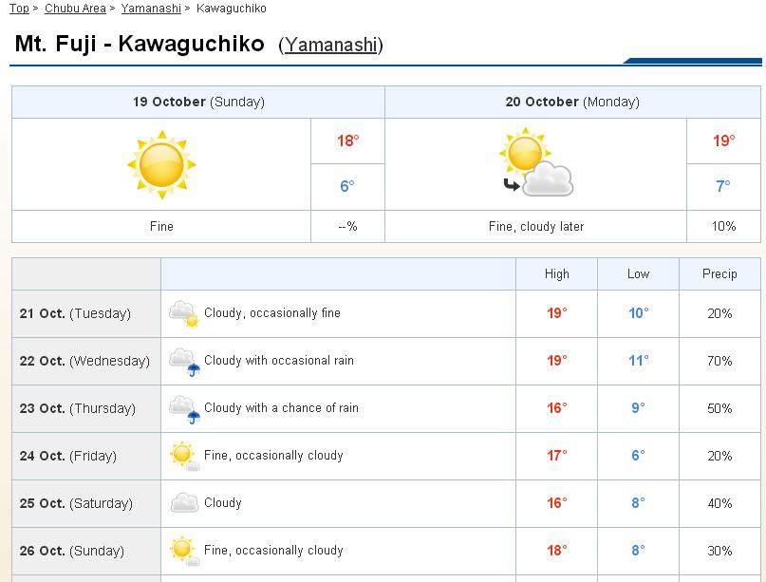Viewport: 766px width, 582px height.
Task: Click the 70% precipitation value
Action: (719, 361)
